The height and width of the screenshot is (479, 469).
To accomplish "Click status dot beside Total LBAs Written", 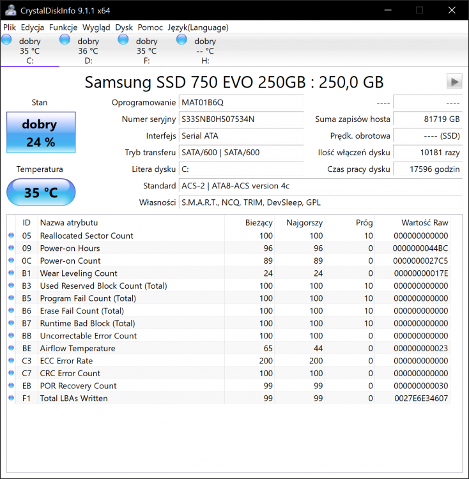I will point(11,399).
